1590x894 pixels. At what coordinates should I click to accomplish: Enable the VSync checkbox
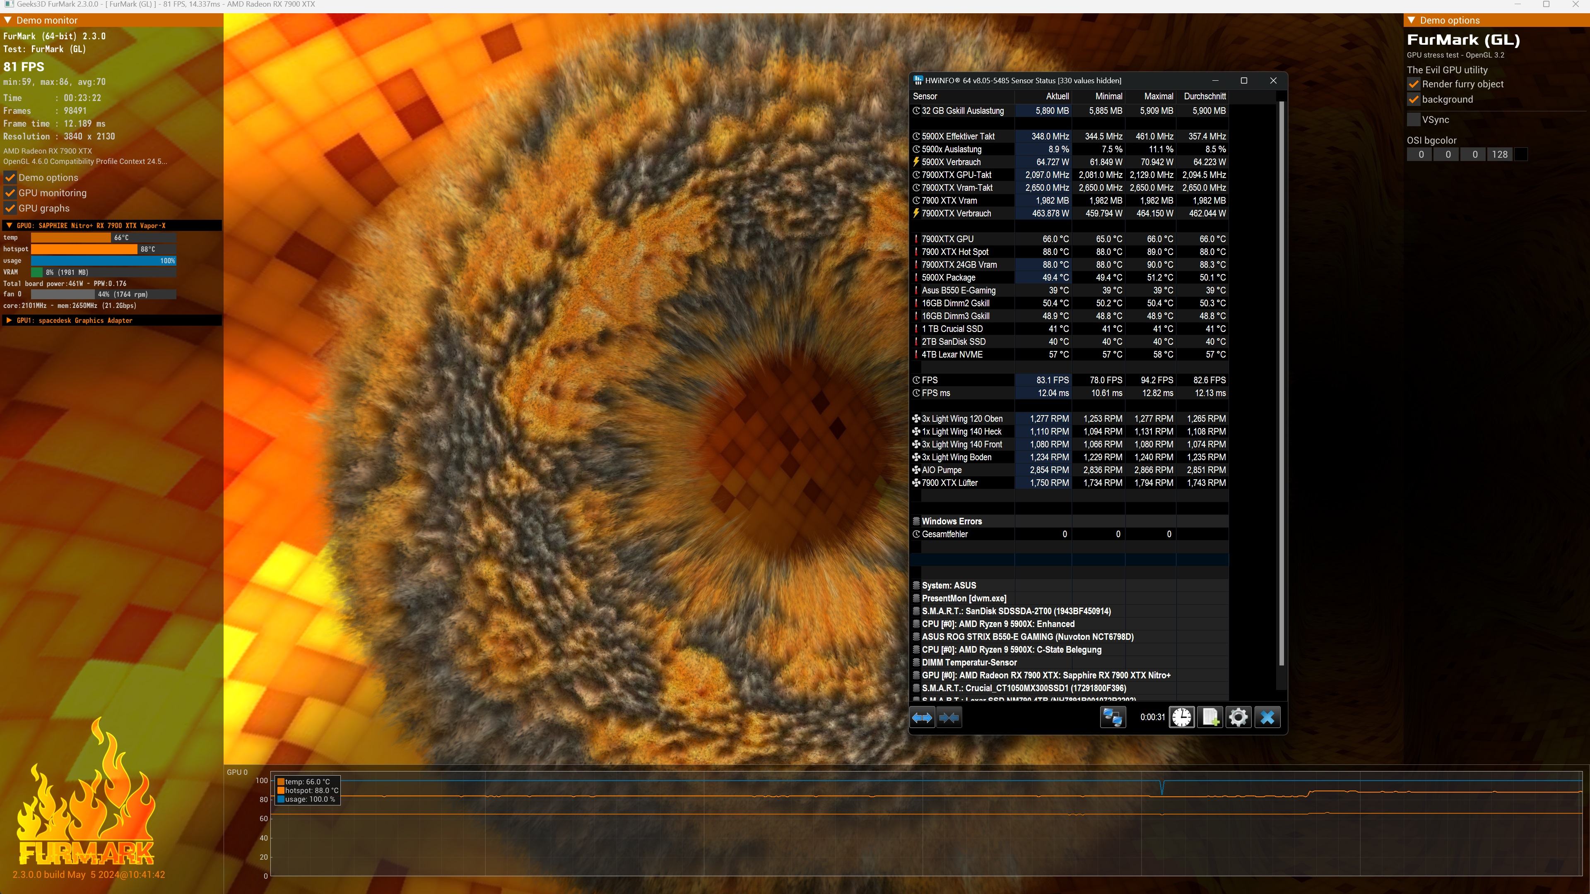(x=1414, y=120)
